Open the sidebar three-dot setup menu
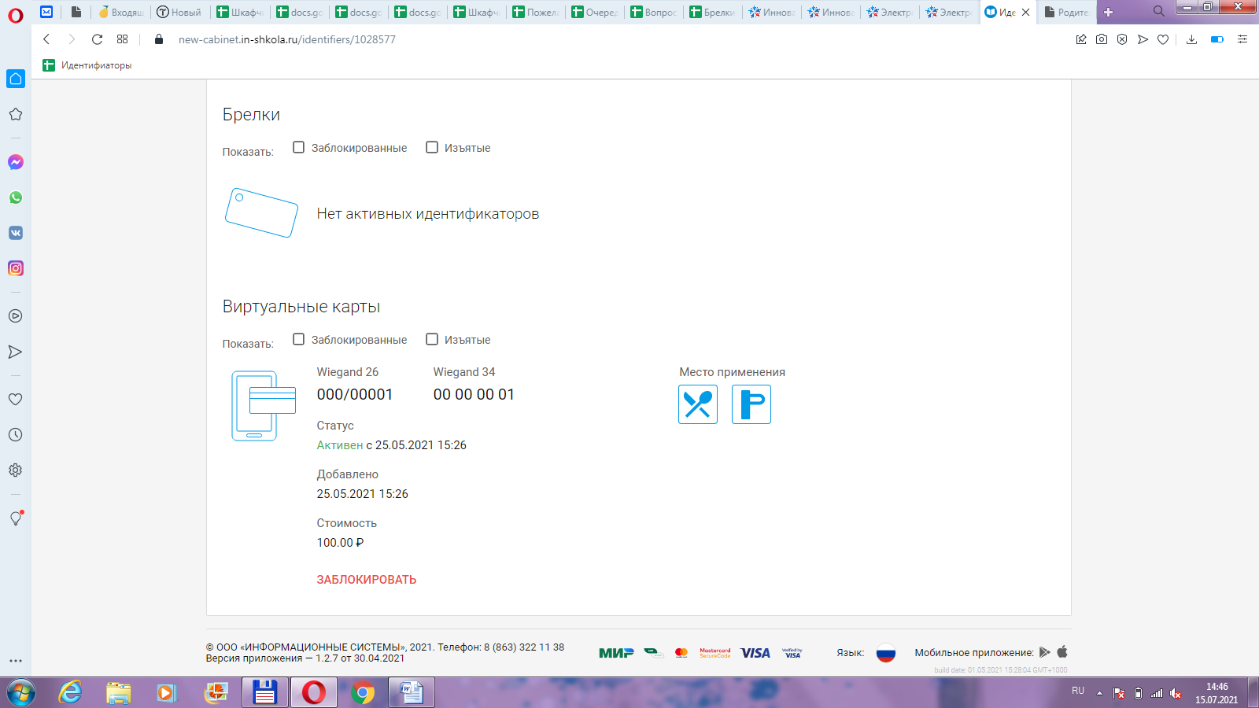Image resolution: width=1259 pixels, height=708 pixels. click(x=16, y=661)
